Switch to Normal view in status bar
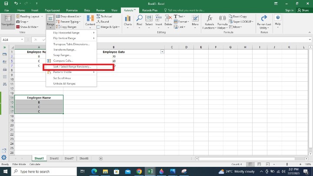The width and height of the screenshot is (313, 176). pyautogui.click(x=250, y=164)
